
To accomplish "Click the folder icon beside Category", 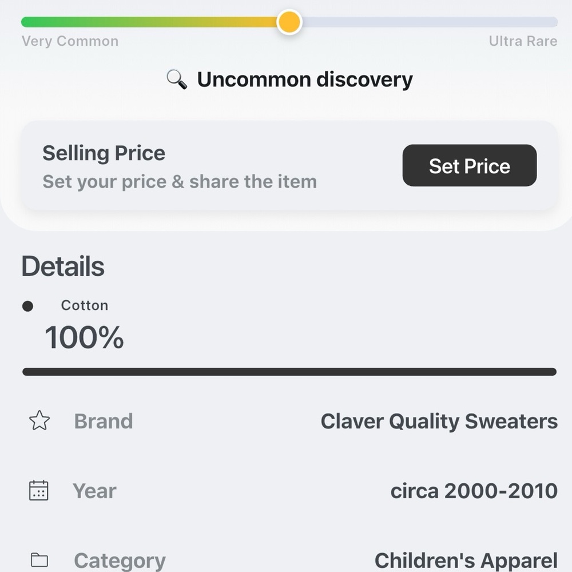I will pos(39,560).
